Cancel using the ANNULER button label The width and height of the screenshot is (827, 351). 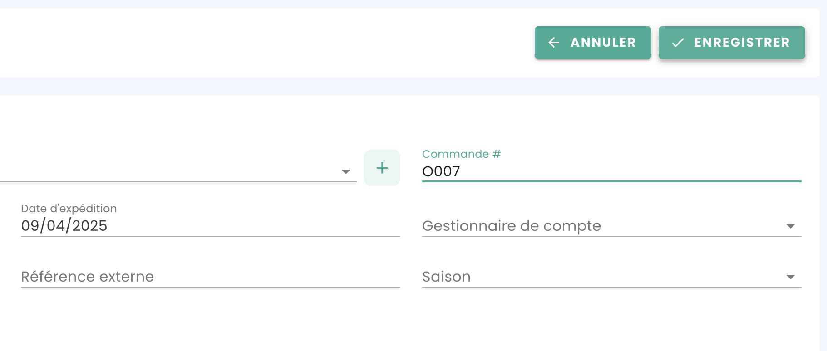point(603,43)
